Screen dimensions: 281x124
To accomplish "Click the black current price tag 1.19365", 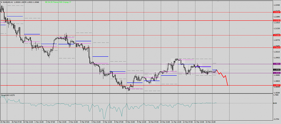I will pyautogui.click(x=277, y=70).
